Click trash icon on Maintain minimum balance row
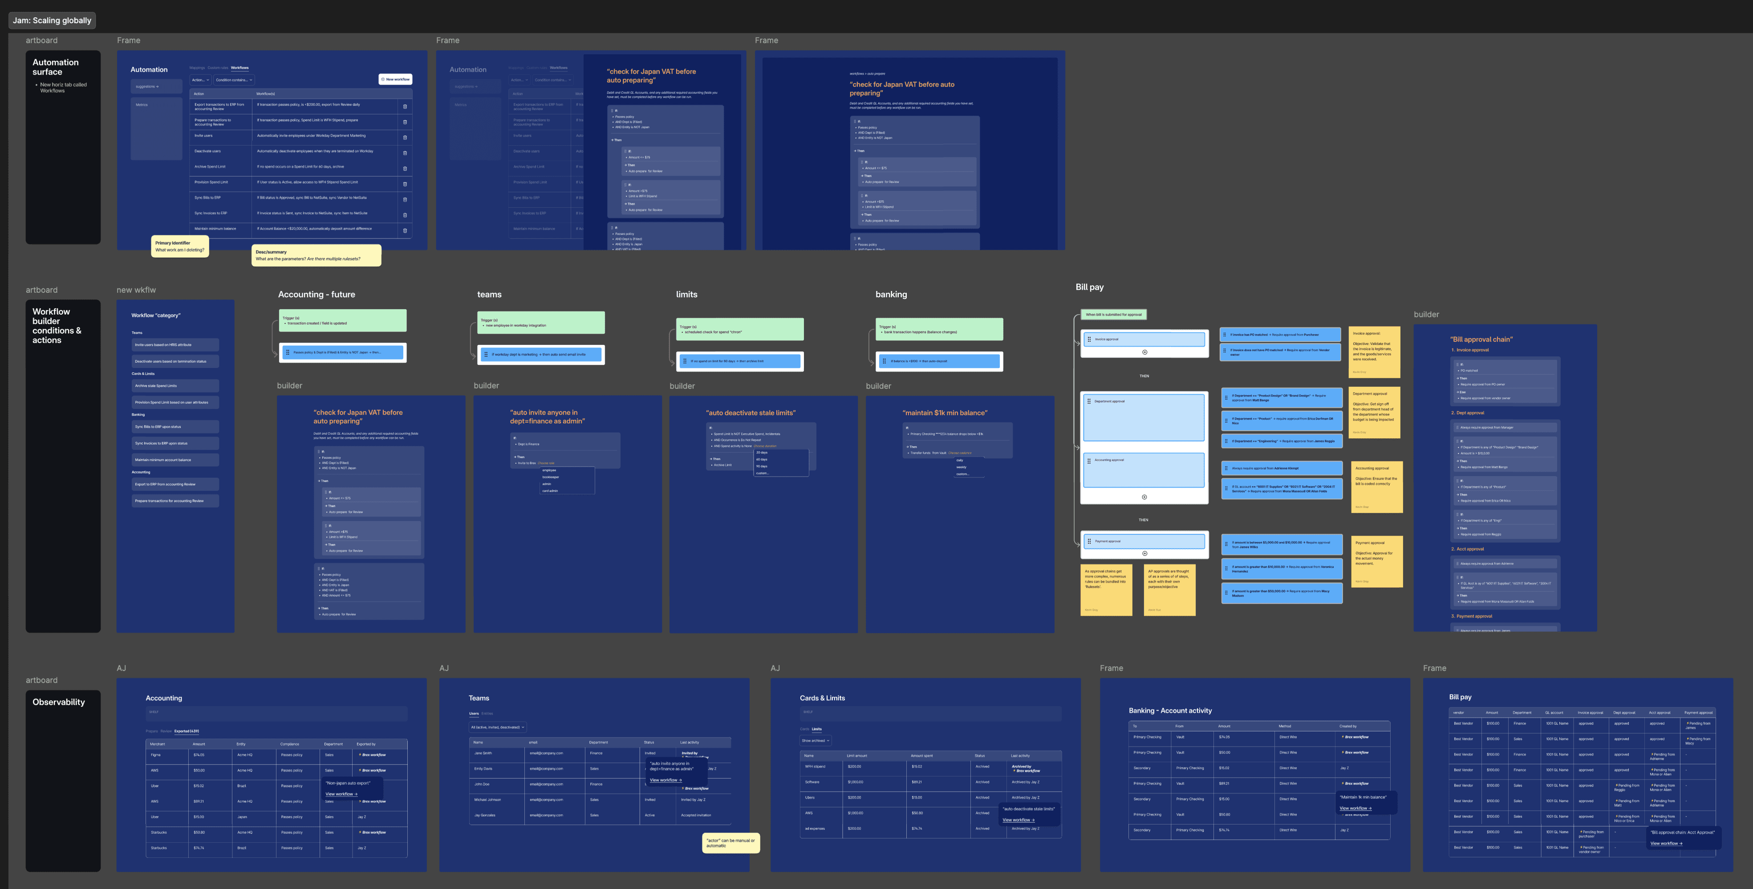 click(x=405, y=230)
